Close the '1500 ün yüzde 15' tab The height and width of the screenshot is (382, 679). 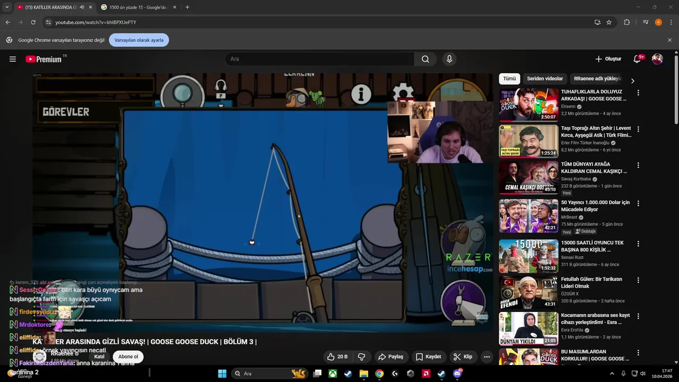point(173,7)
